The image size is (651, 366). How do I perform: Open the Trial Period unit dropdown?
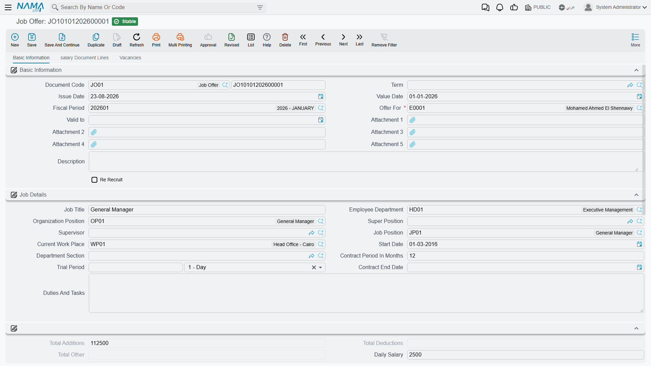point(320,267)
